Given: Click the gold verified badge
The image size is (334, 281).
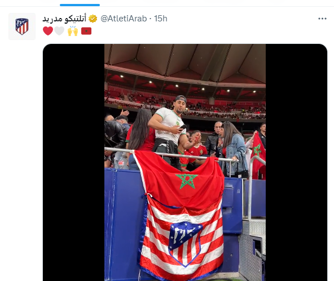Looking at the screenshot, I should click(x=93, y=19).
